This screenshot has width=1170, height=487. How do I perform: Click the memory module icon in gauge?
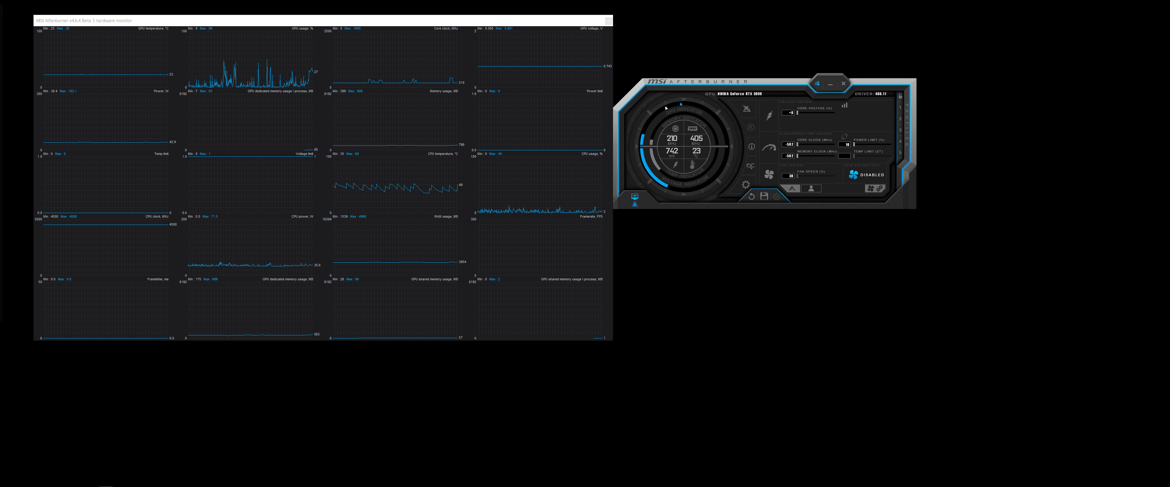point(692,128)
